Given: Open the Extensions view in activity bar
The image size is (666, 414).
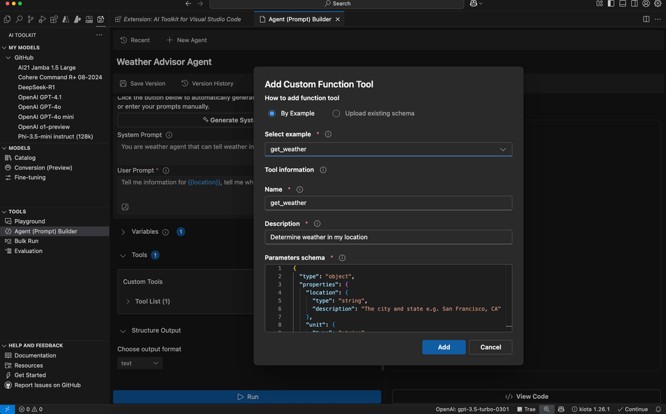Looking at the screenshot, I should (x=54, y=19).
